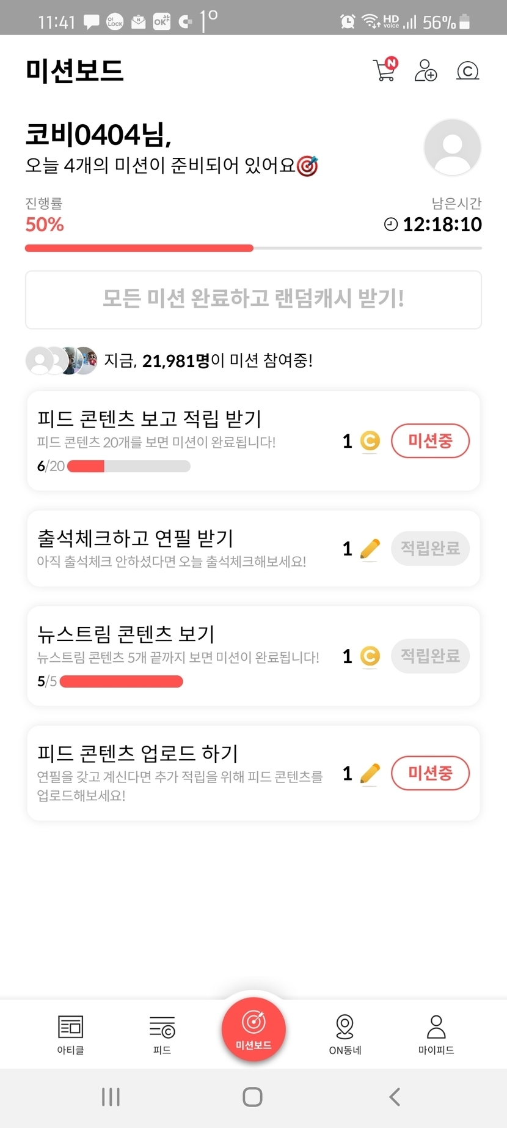Viewport: 507px width, 1128px height.
Task: Click the red overall progress bar
Action: click(x=139, y=248)
